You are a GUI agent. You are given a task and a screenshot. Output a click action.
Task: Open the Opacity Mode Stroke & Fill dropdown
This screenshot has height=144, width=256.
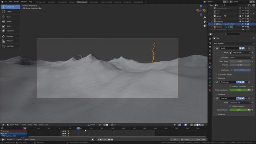coord(240,103)
